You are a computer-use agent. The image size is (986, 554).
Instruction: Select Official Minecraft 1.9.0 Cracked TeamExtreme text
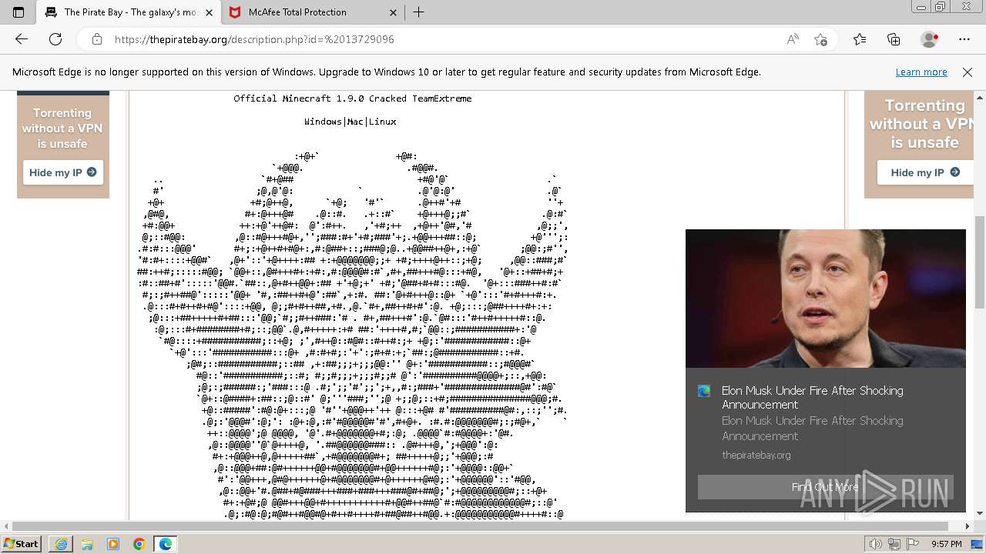pos(353,98)
